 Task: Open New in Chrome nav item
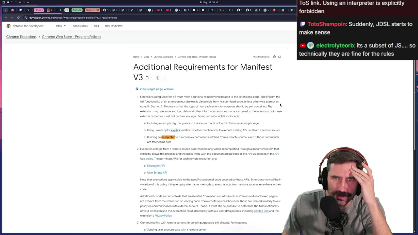114,26
